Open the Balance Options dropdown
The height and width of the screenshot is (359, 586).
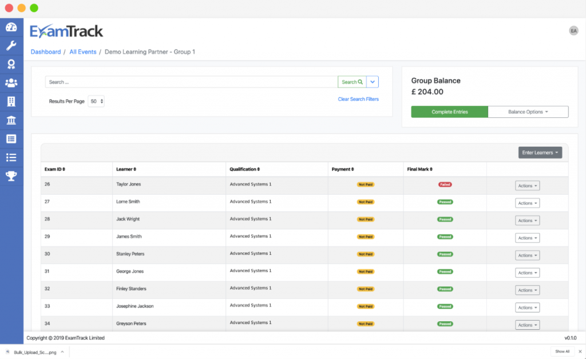(x=528, y=112)
